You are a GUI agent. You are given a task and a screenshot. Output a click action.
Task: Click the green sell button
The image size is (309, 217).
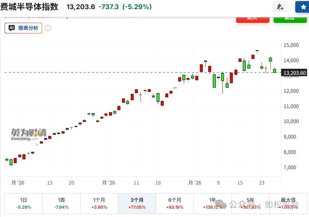290,19
